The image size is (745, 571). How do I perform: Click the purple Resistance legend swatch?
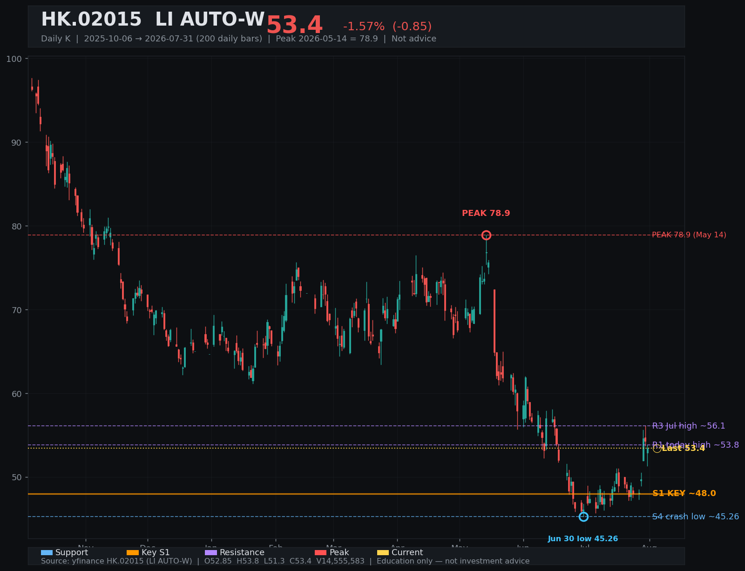[211, 552]
